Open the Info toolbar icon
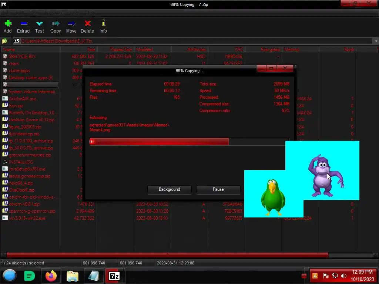Viewport: 379px width, 284px height. coord(103,23)
